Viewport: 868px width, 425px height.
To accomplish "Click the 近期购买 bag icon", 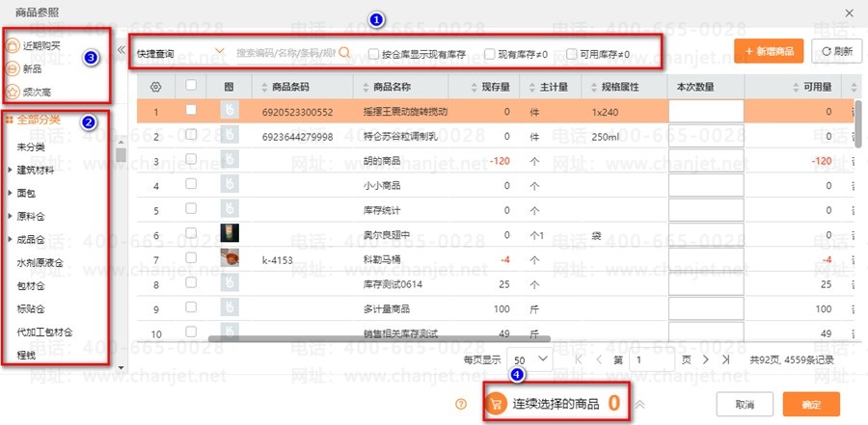I will 13,46.
